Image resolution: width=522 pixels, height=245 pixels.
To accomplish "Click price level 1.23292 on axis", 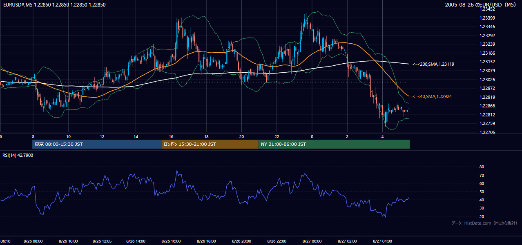I will tap(486, 36).
